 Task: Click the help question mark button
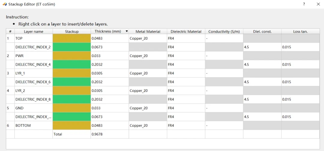coord(304,4)
